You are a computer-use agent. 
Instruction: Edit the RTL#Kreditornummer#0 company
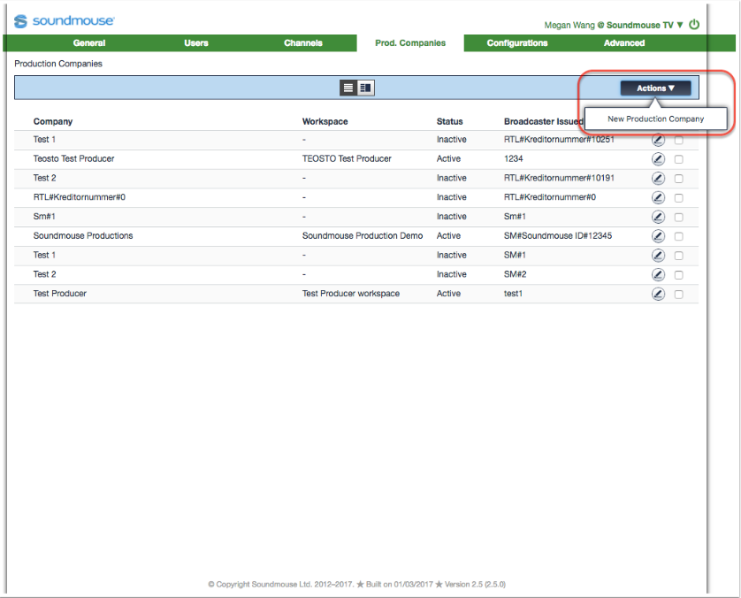(658, 197)
